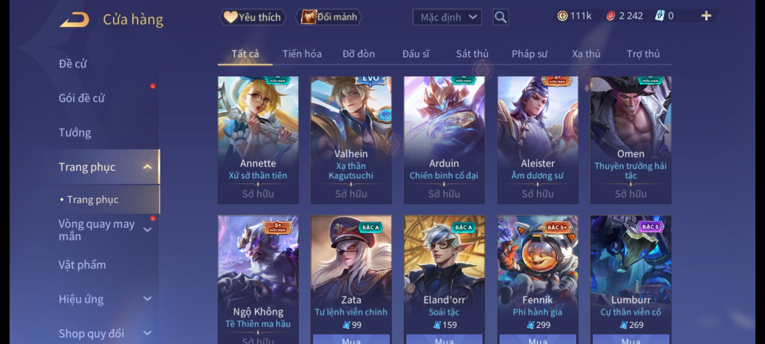Viewport: 765px width, 344px height.
Task: Collapse the Trang phục sidebar section
Action: [x=147, y=167]
